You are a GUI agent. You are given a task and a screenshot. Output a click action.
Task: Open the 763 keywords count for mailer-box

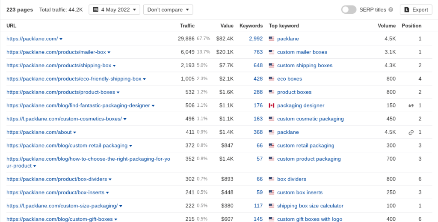258,52
